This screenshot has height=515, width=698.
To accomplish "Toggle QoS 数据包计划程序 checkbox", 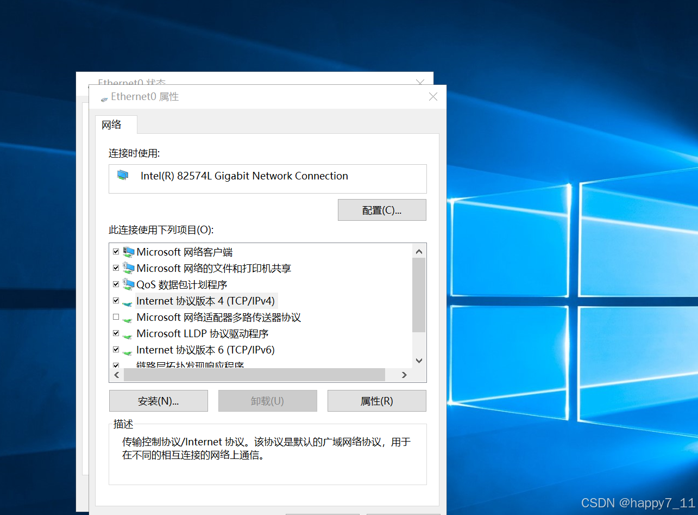I will [x=116, y=284].
